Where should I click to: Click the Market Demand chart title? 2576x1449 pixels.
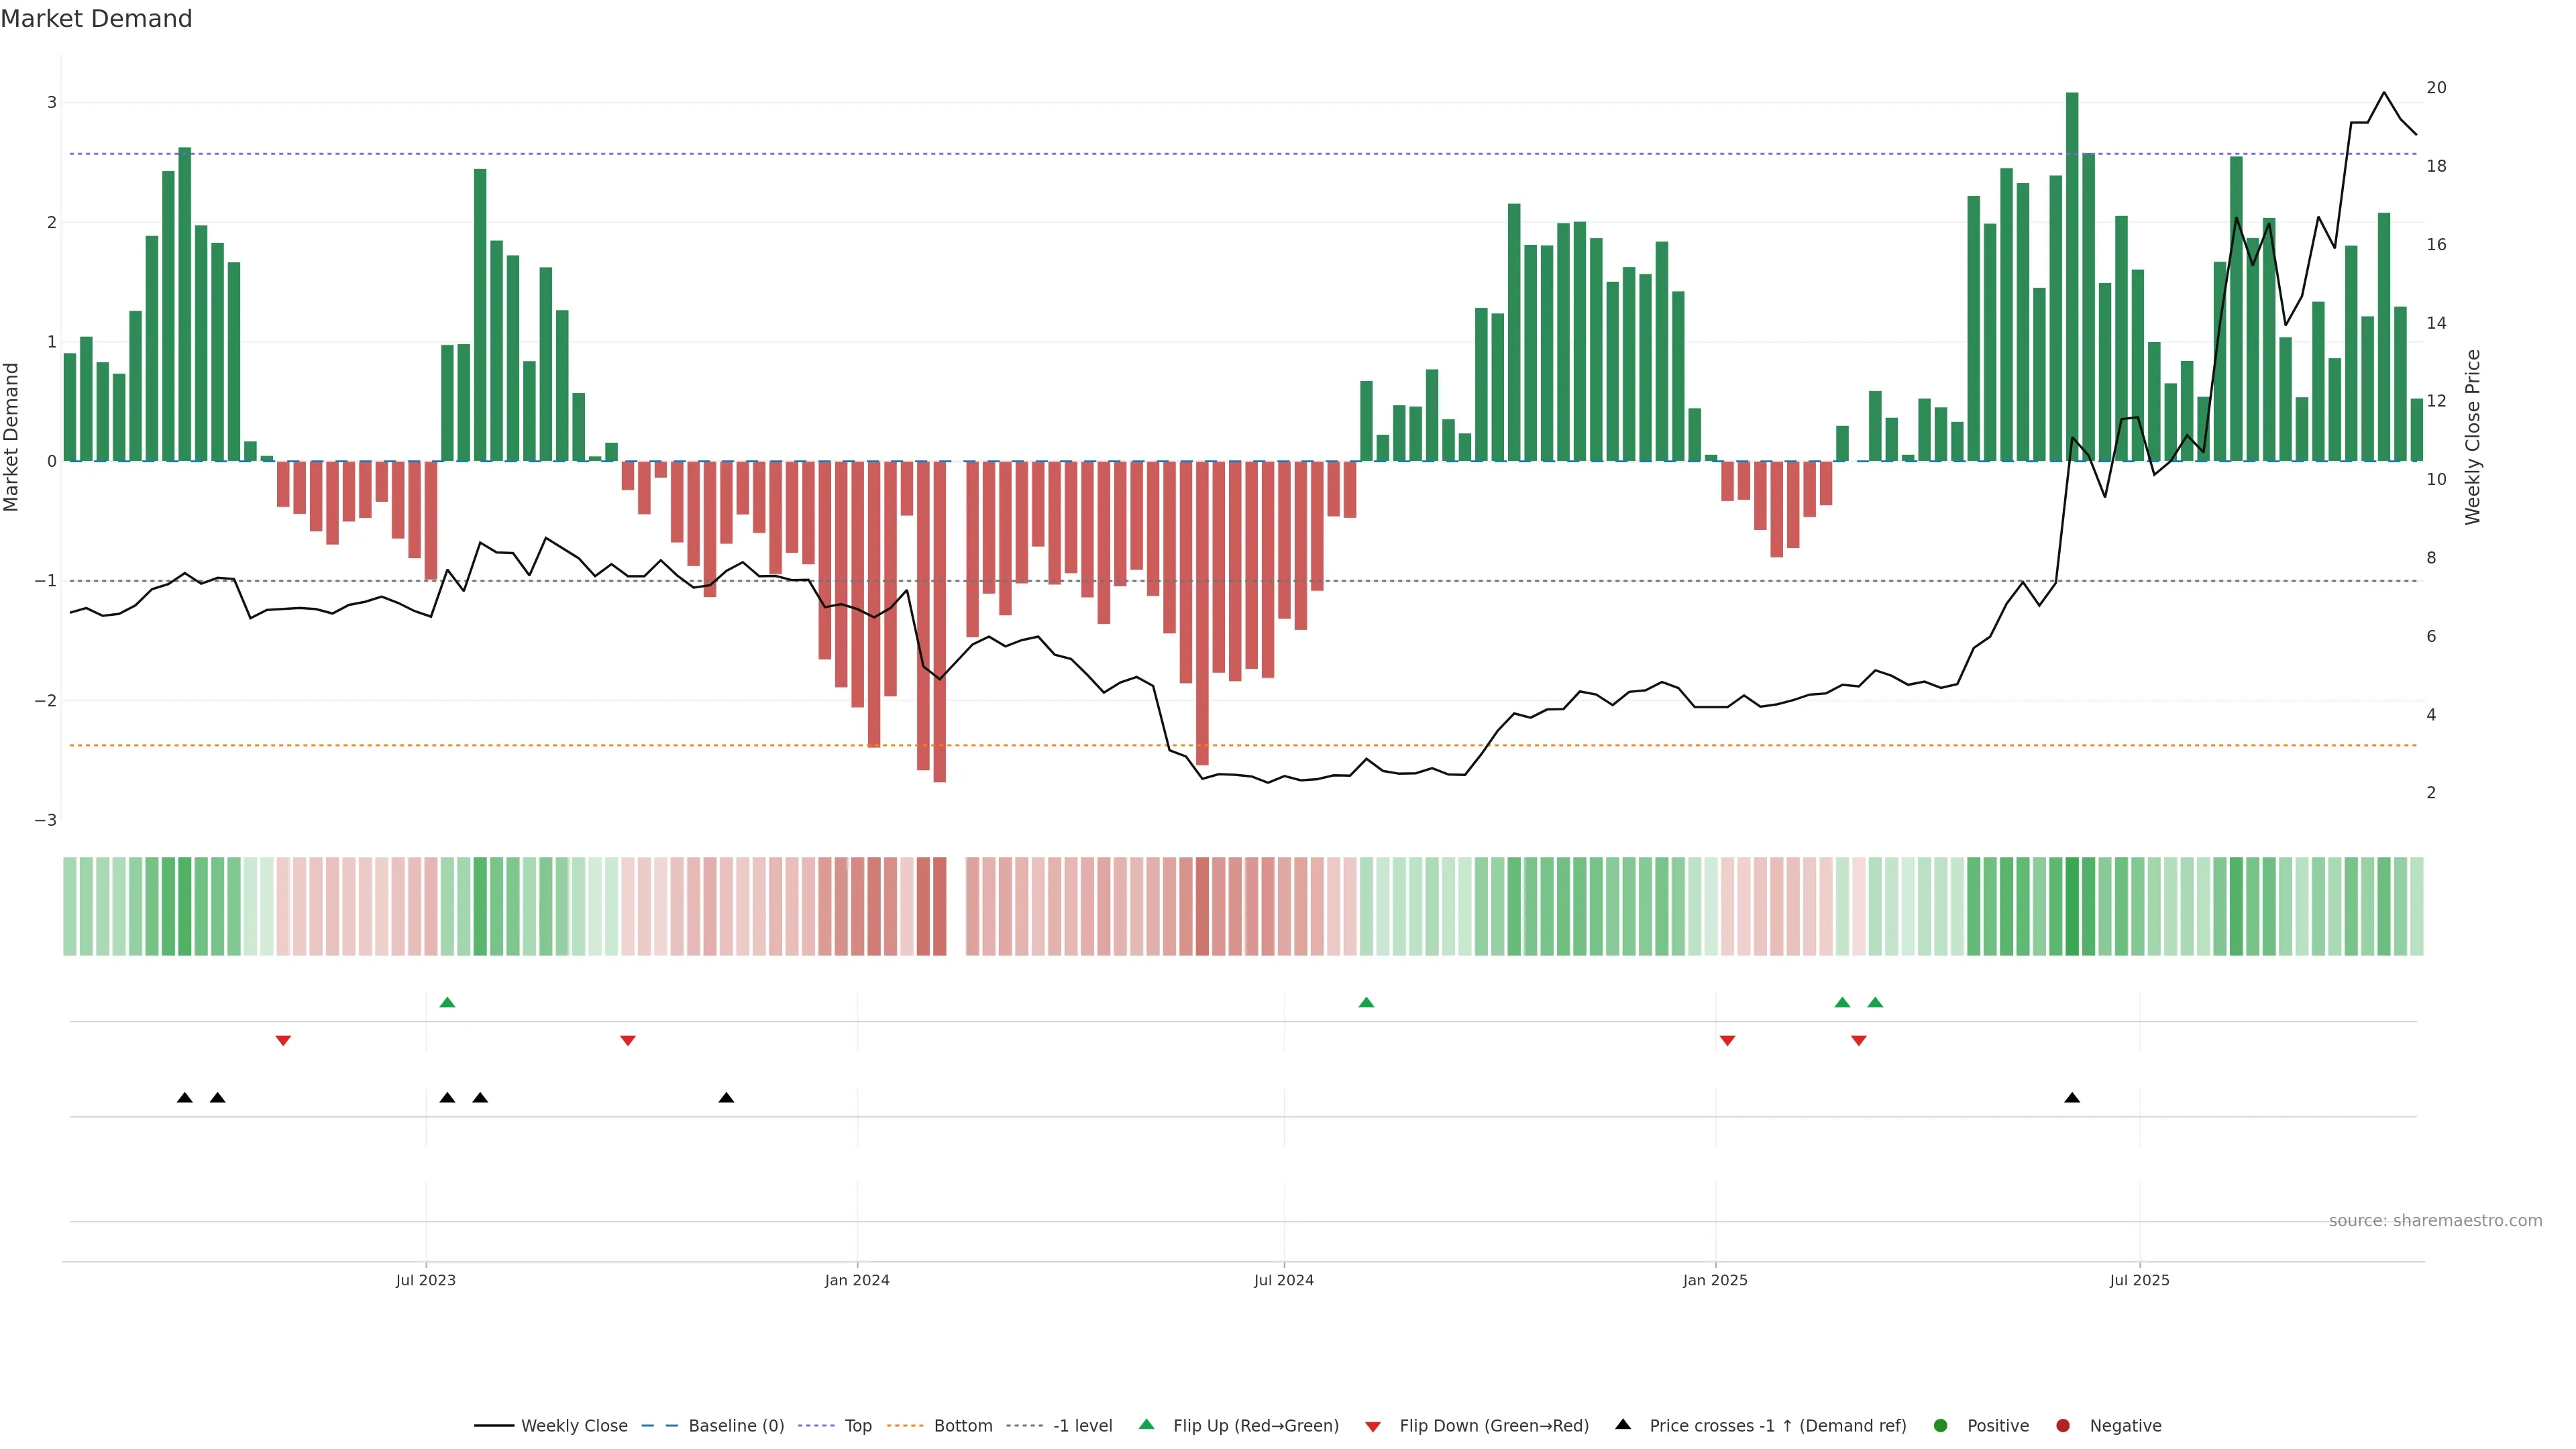tap(96, 19)
